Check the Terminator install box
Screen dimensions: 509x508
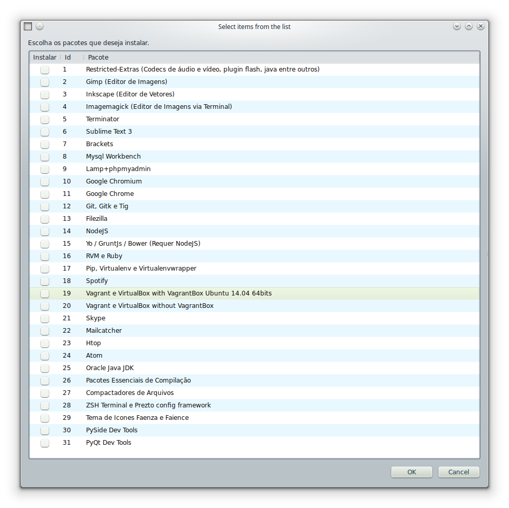pyautogui.click(x=45, y=119)
